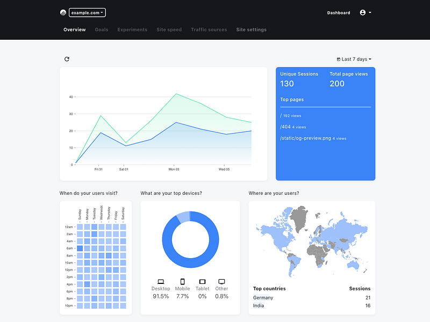The image size is (430, 322).
Task: Open the user account avatar menu
Action: tap(362, 12)
